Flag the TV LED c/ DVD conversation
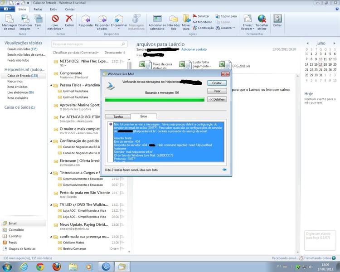 pyautogui.click(x=122, y=205)
